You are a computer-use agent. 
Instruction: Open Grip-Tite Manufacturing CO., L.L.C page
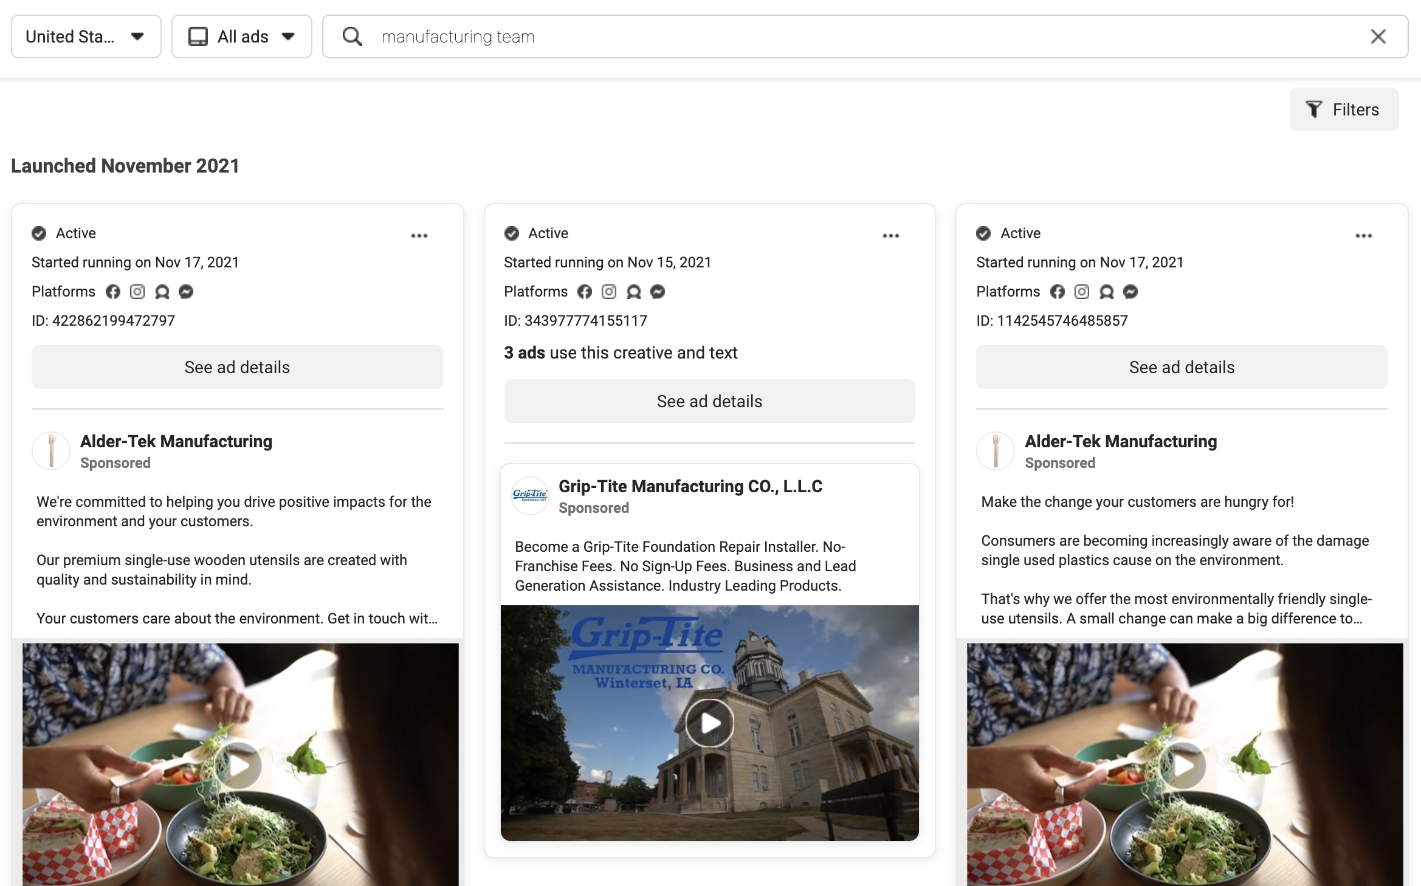[690, 486]
